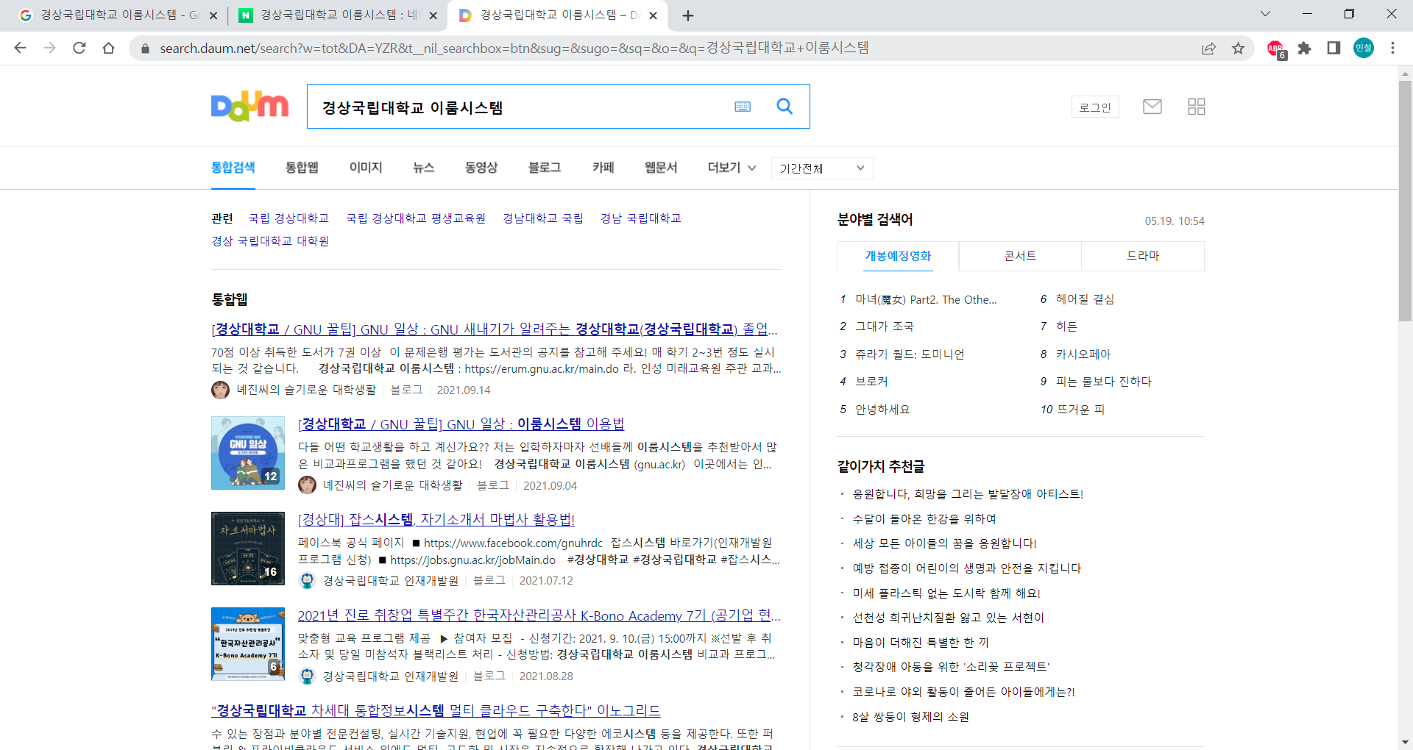Open a new browser tab with plus button

688,15
